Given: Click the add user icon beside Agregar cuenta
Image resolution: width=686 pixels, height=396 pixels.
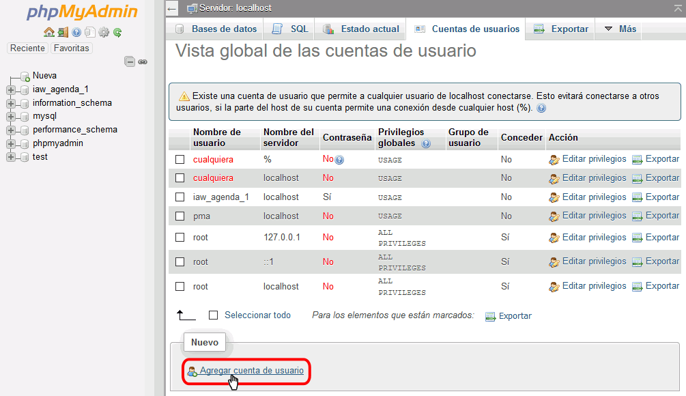Looking at the screenshot, I should click(x=192, y=371).
